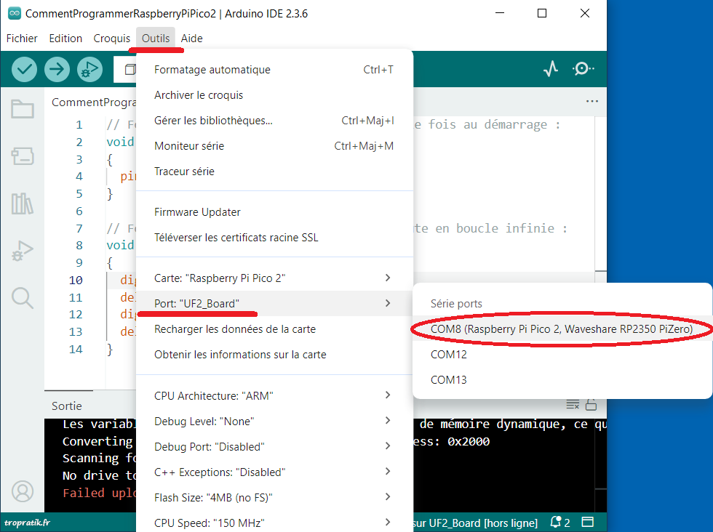Viewport: 713px width, 532px height.
Task: Open the Fichier menu
Action: (x=22, y=39)
